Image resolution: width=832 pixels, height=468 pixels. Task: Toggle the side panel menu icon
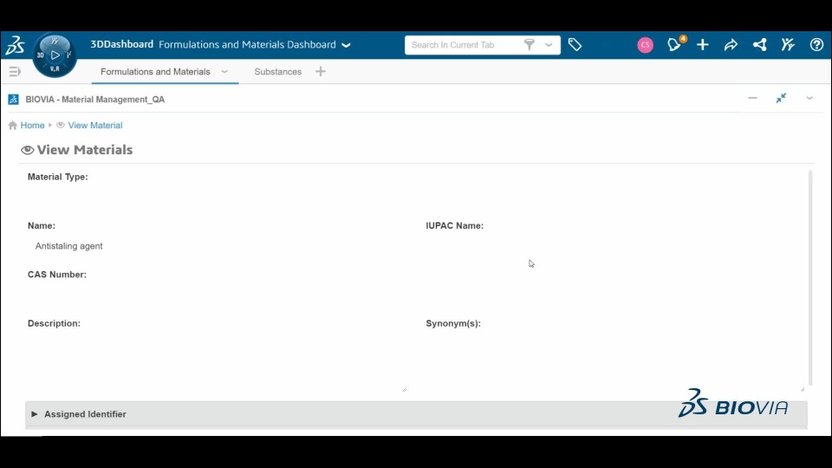[15, 72]
